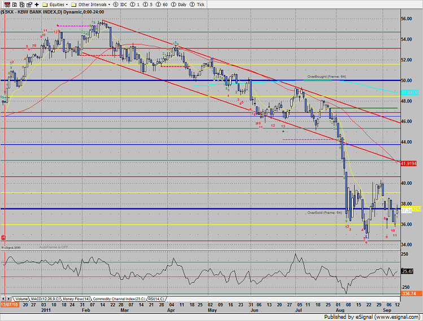Click the AutoFrame is OFF text

point(54,247)
